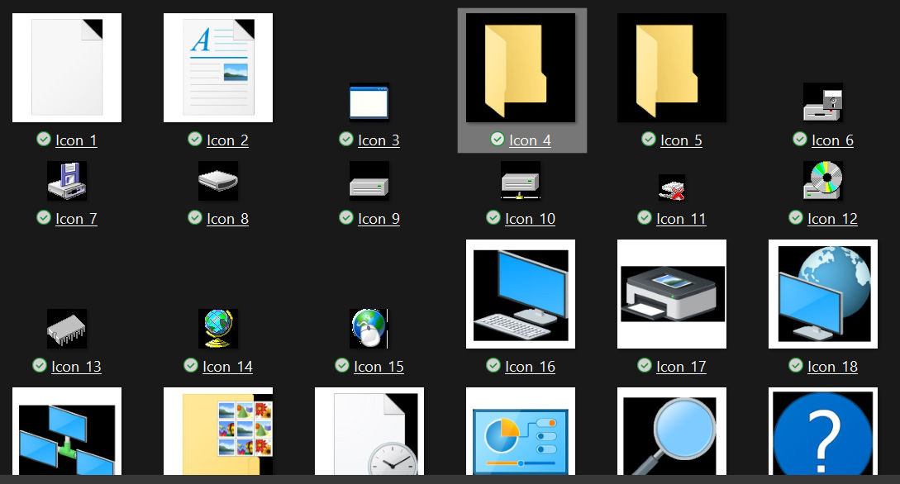The image size is (900, 484).
Task: Click the application window icon for Icon 3
Action: 369,101
